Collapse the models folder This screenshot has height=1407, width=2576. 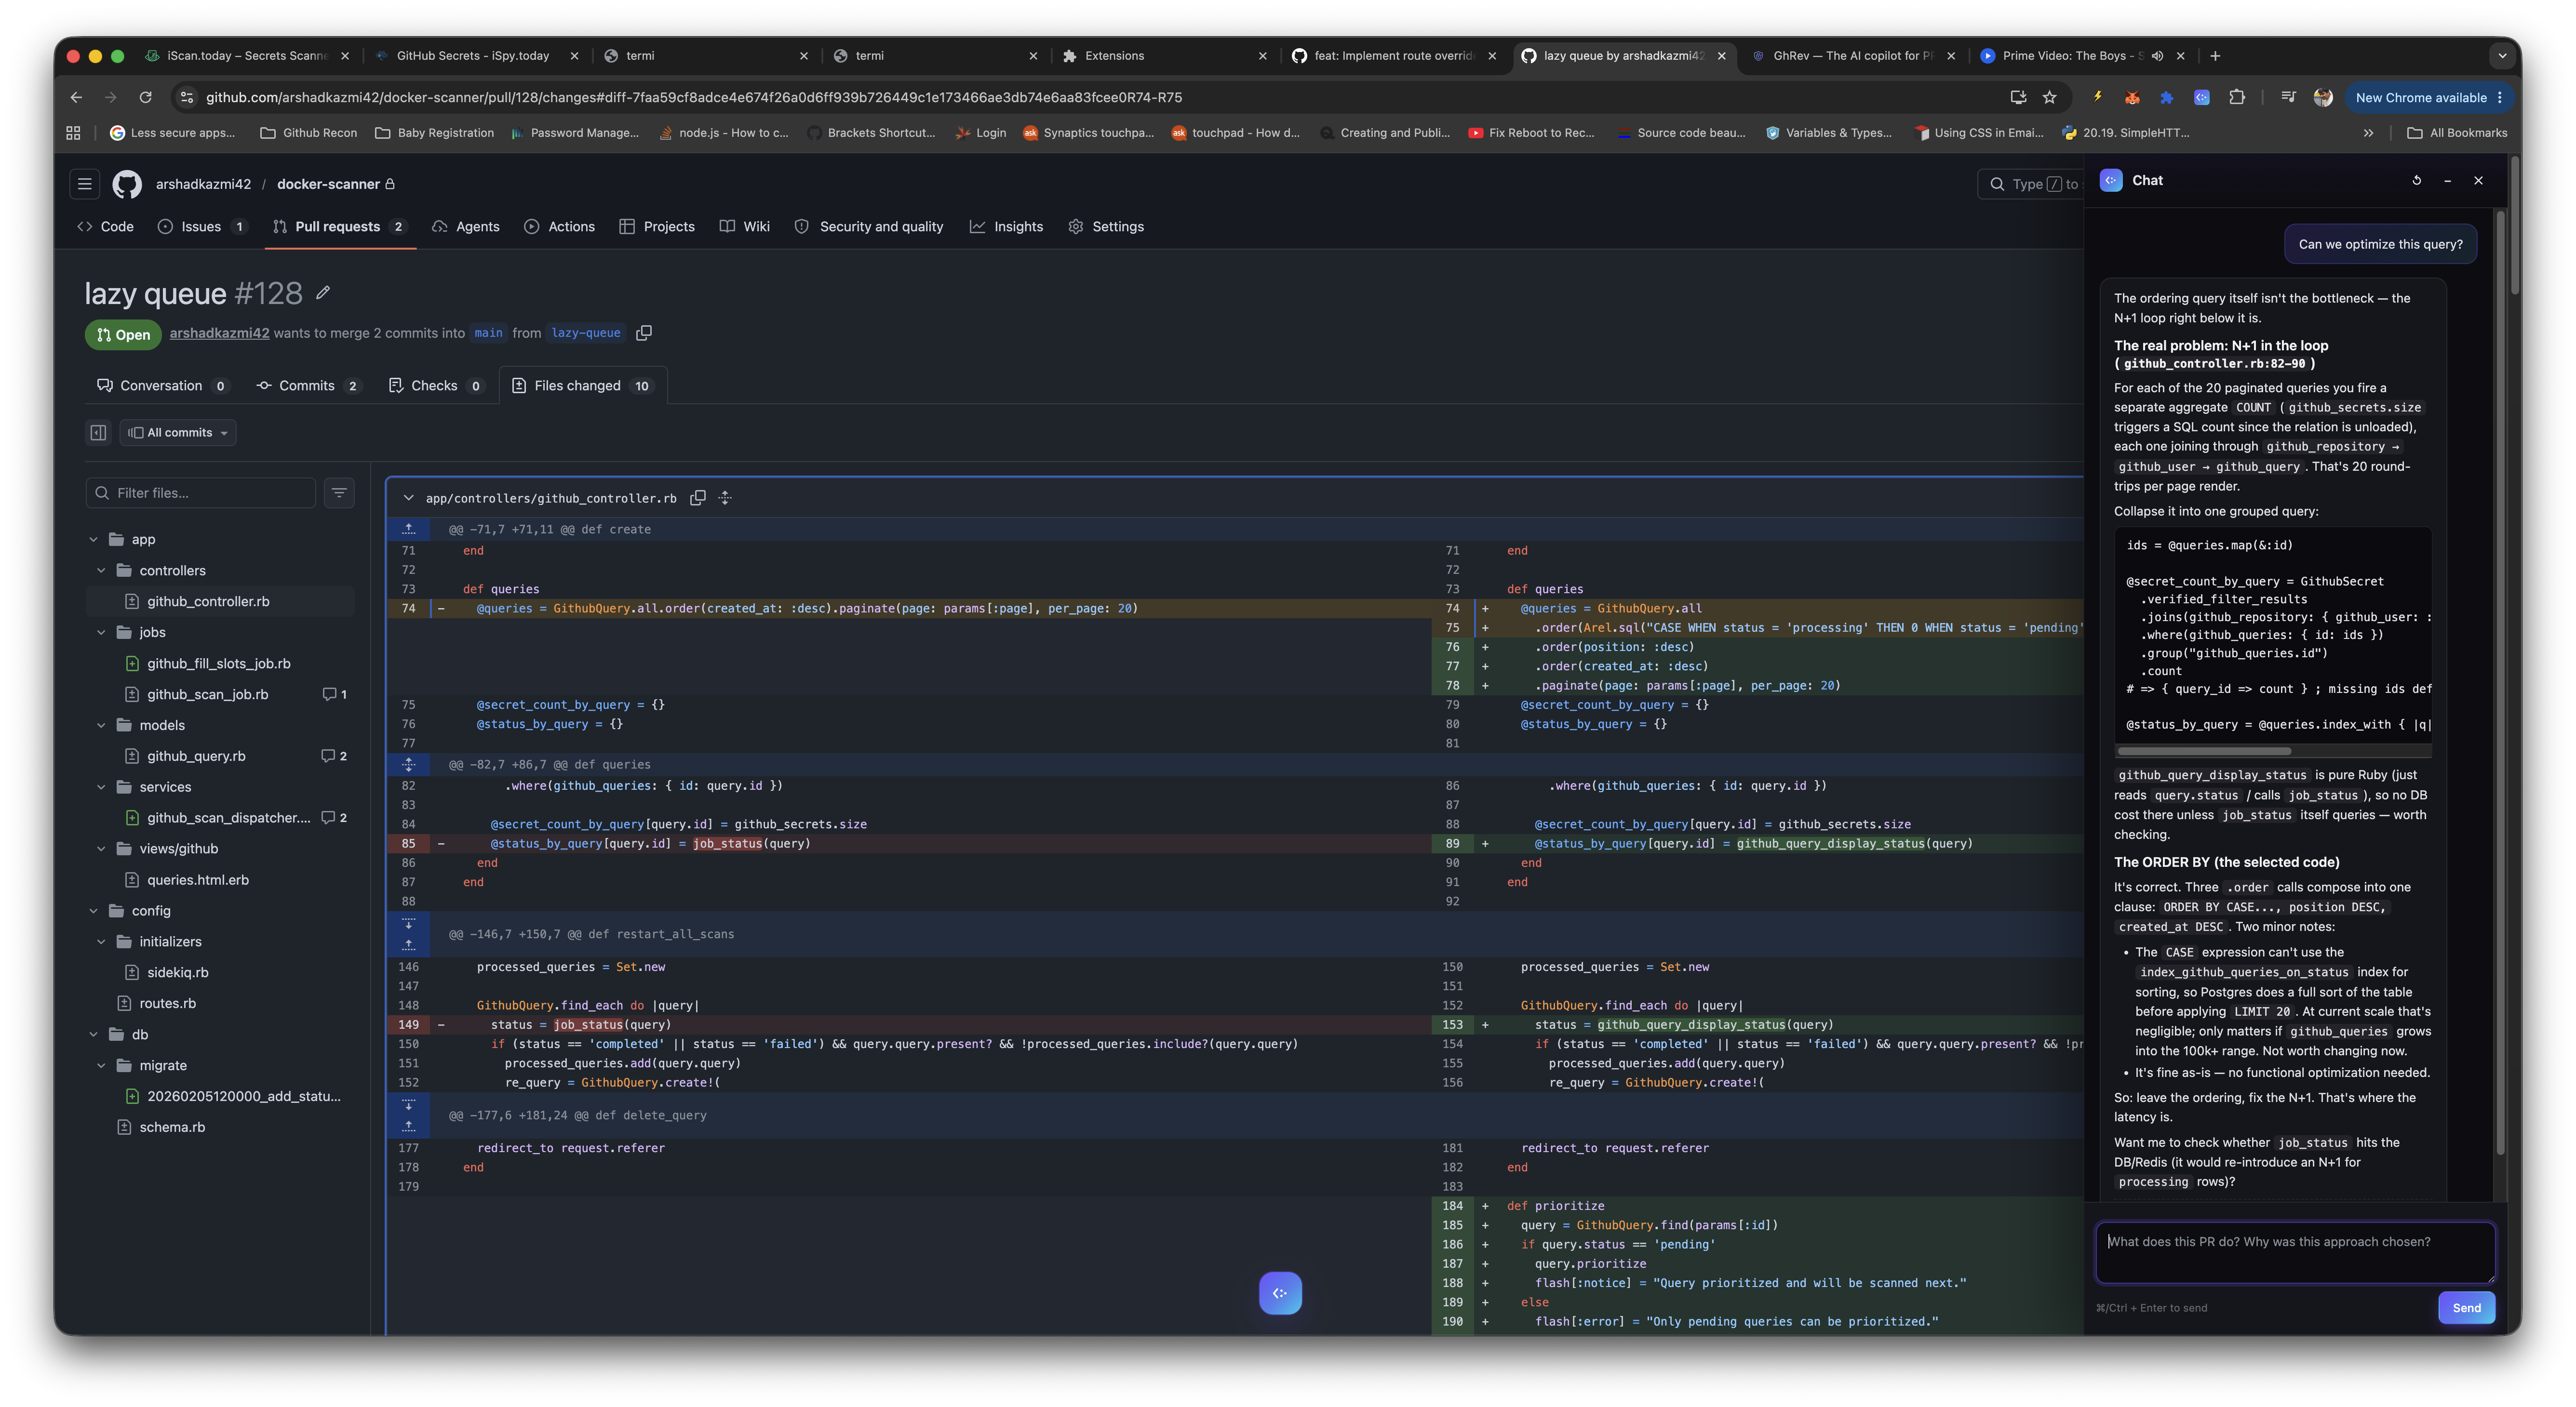coord(101,726)
